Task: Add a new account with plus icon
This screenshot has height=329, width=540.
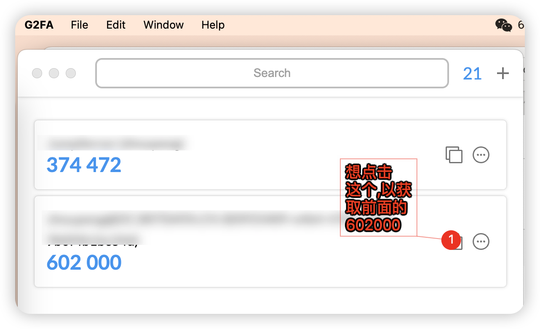Action: point(503,74)
